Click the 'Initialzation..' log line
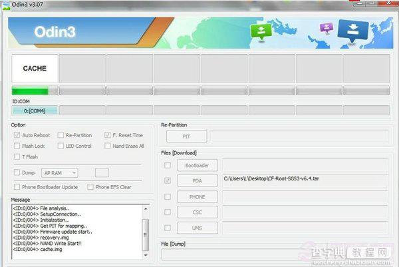The width and height of the screenshot is (399, 267). pos(41,220)
